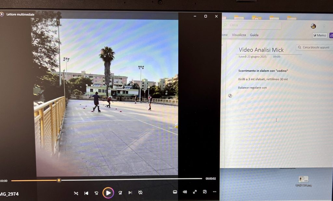Click the Copilot icon beside the note
The width and height of the screenshot is (333, 201).
(x=230, y=96)
